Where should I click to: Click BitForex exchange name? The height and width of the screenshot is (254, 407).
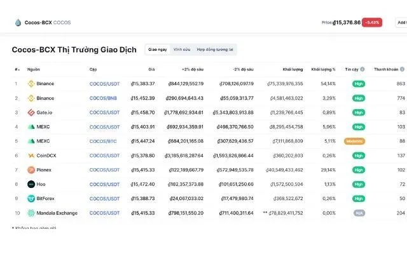coord(45,199)
